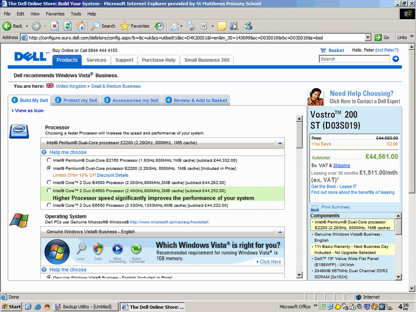Screen dimensions: 416x312
Task: Open the Home page icon
Action: tap(80, 26)
